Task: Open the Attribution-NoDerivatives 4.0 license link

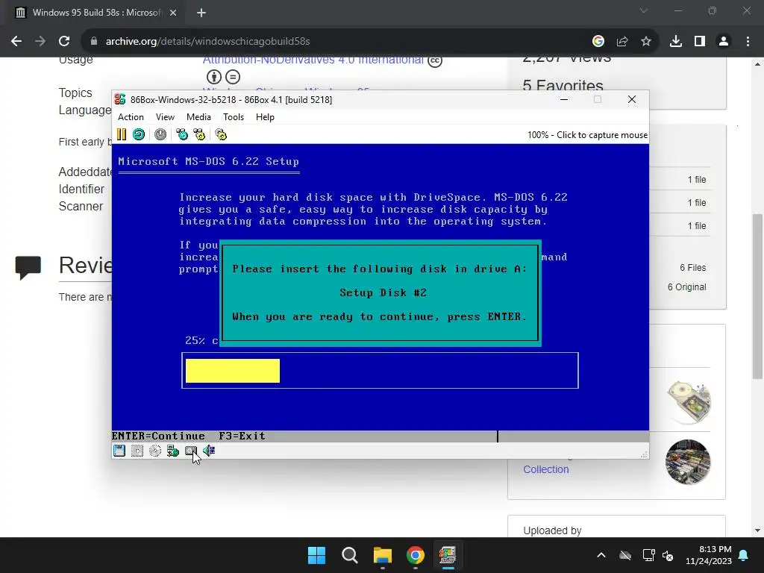Action: coord(313,60)
